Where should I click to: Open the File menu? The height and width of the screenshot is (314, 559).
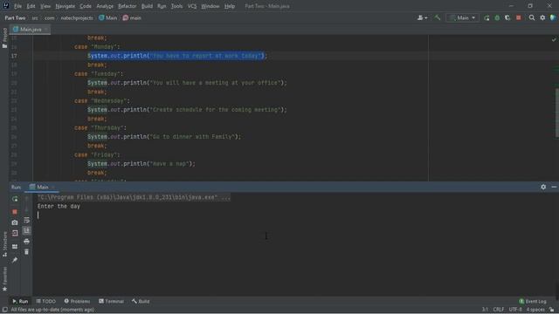17,6
